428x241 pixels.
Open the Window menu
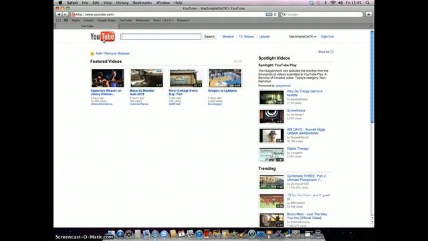coord(163,3)
